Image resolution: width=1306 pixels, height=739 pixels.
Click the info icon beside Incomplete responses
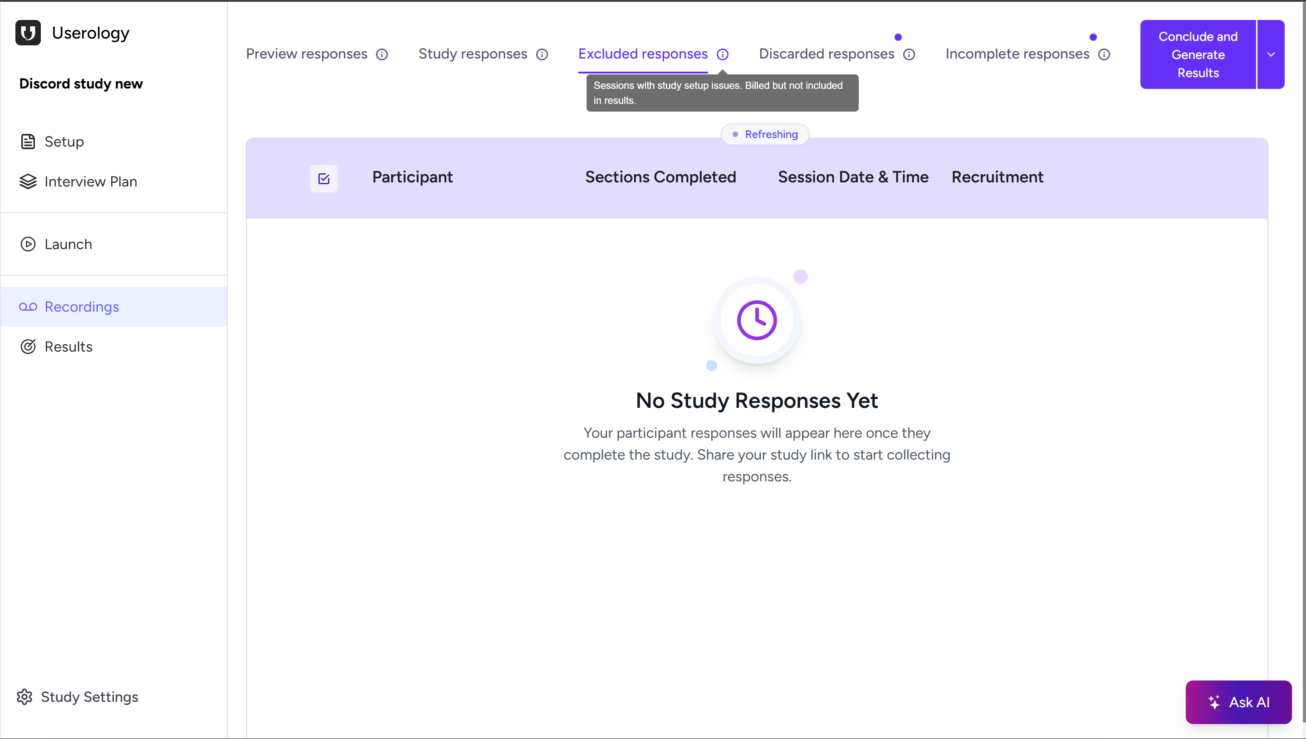[x=1104, y=54]
